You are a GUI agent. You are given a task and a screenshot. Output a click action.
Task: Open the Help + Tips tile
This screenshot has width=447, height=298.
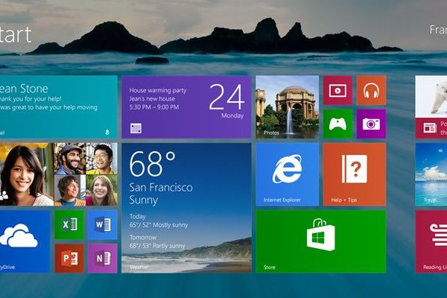[x=354, y=174]
